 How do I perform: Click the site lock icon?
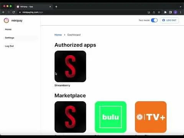point(20,12)
